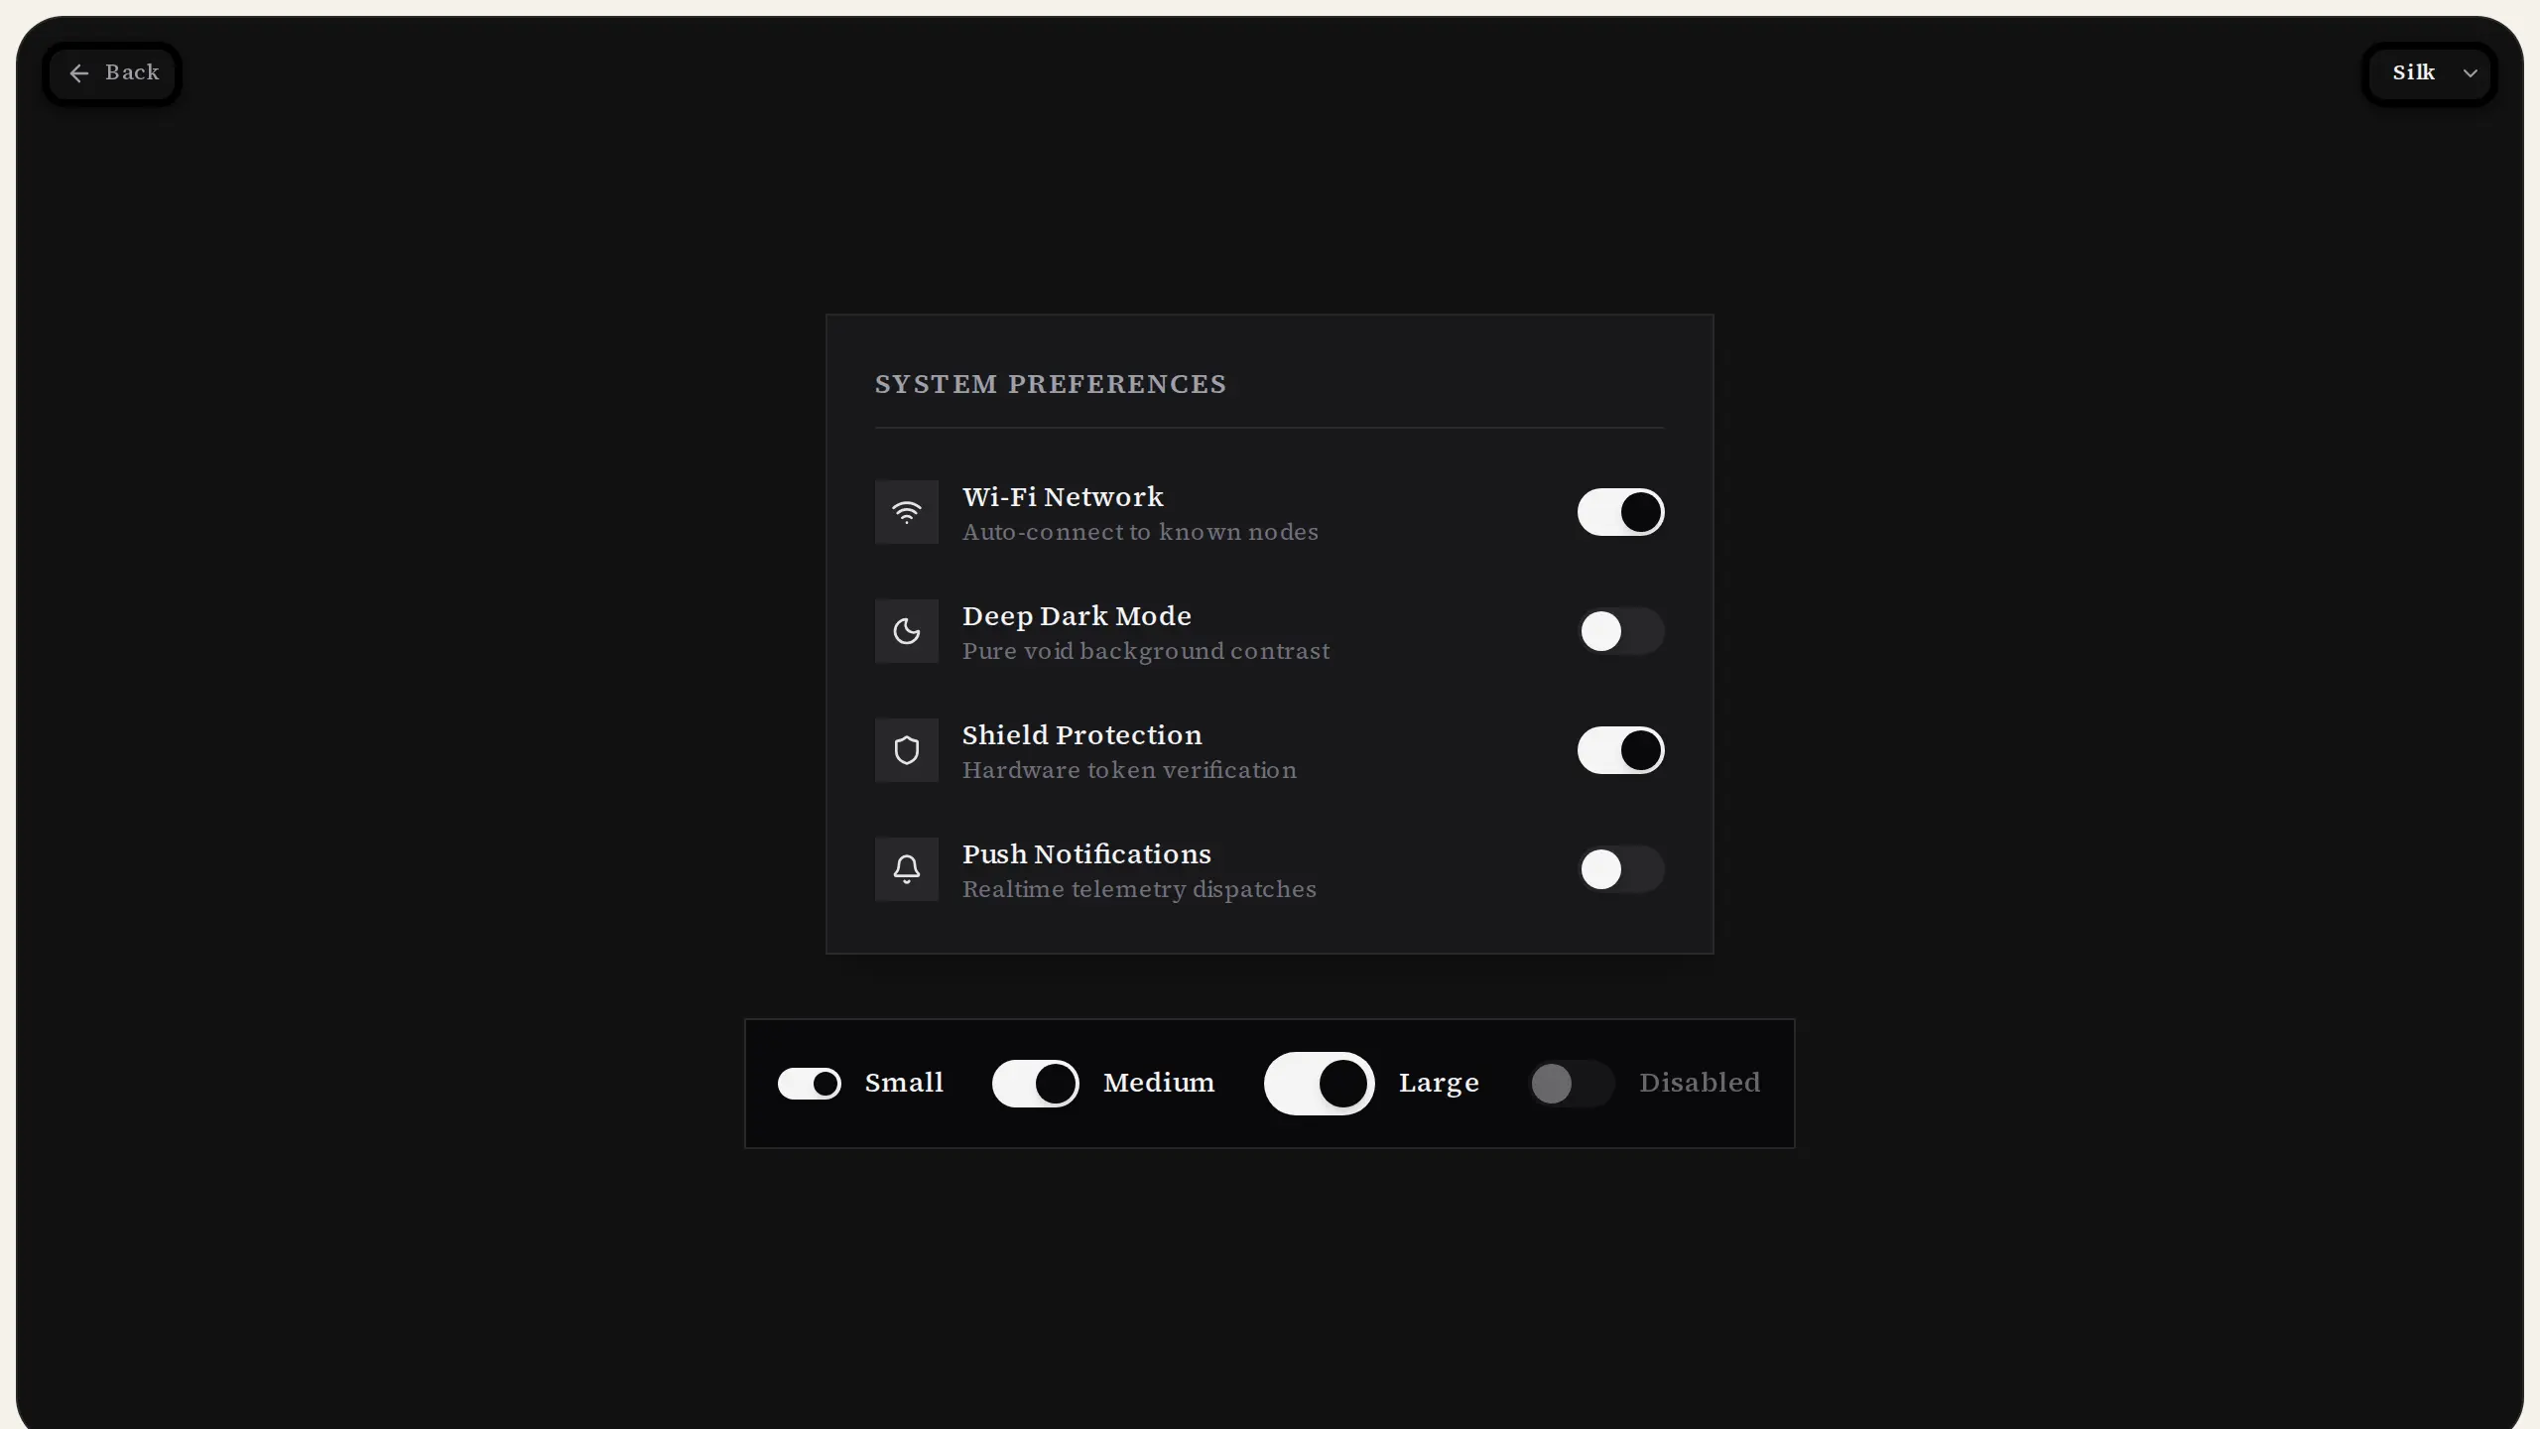Click 'Realtime telemetry dispatches' description
The height and width of the screenshot is (1429, 2540).
pyautogui.click(x=1139, y=890)
